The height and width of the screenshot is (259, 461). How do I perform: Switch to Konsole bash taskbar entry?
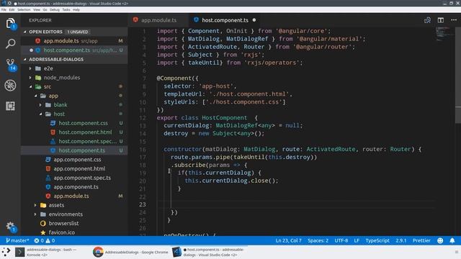click(47, 252)
